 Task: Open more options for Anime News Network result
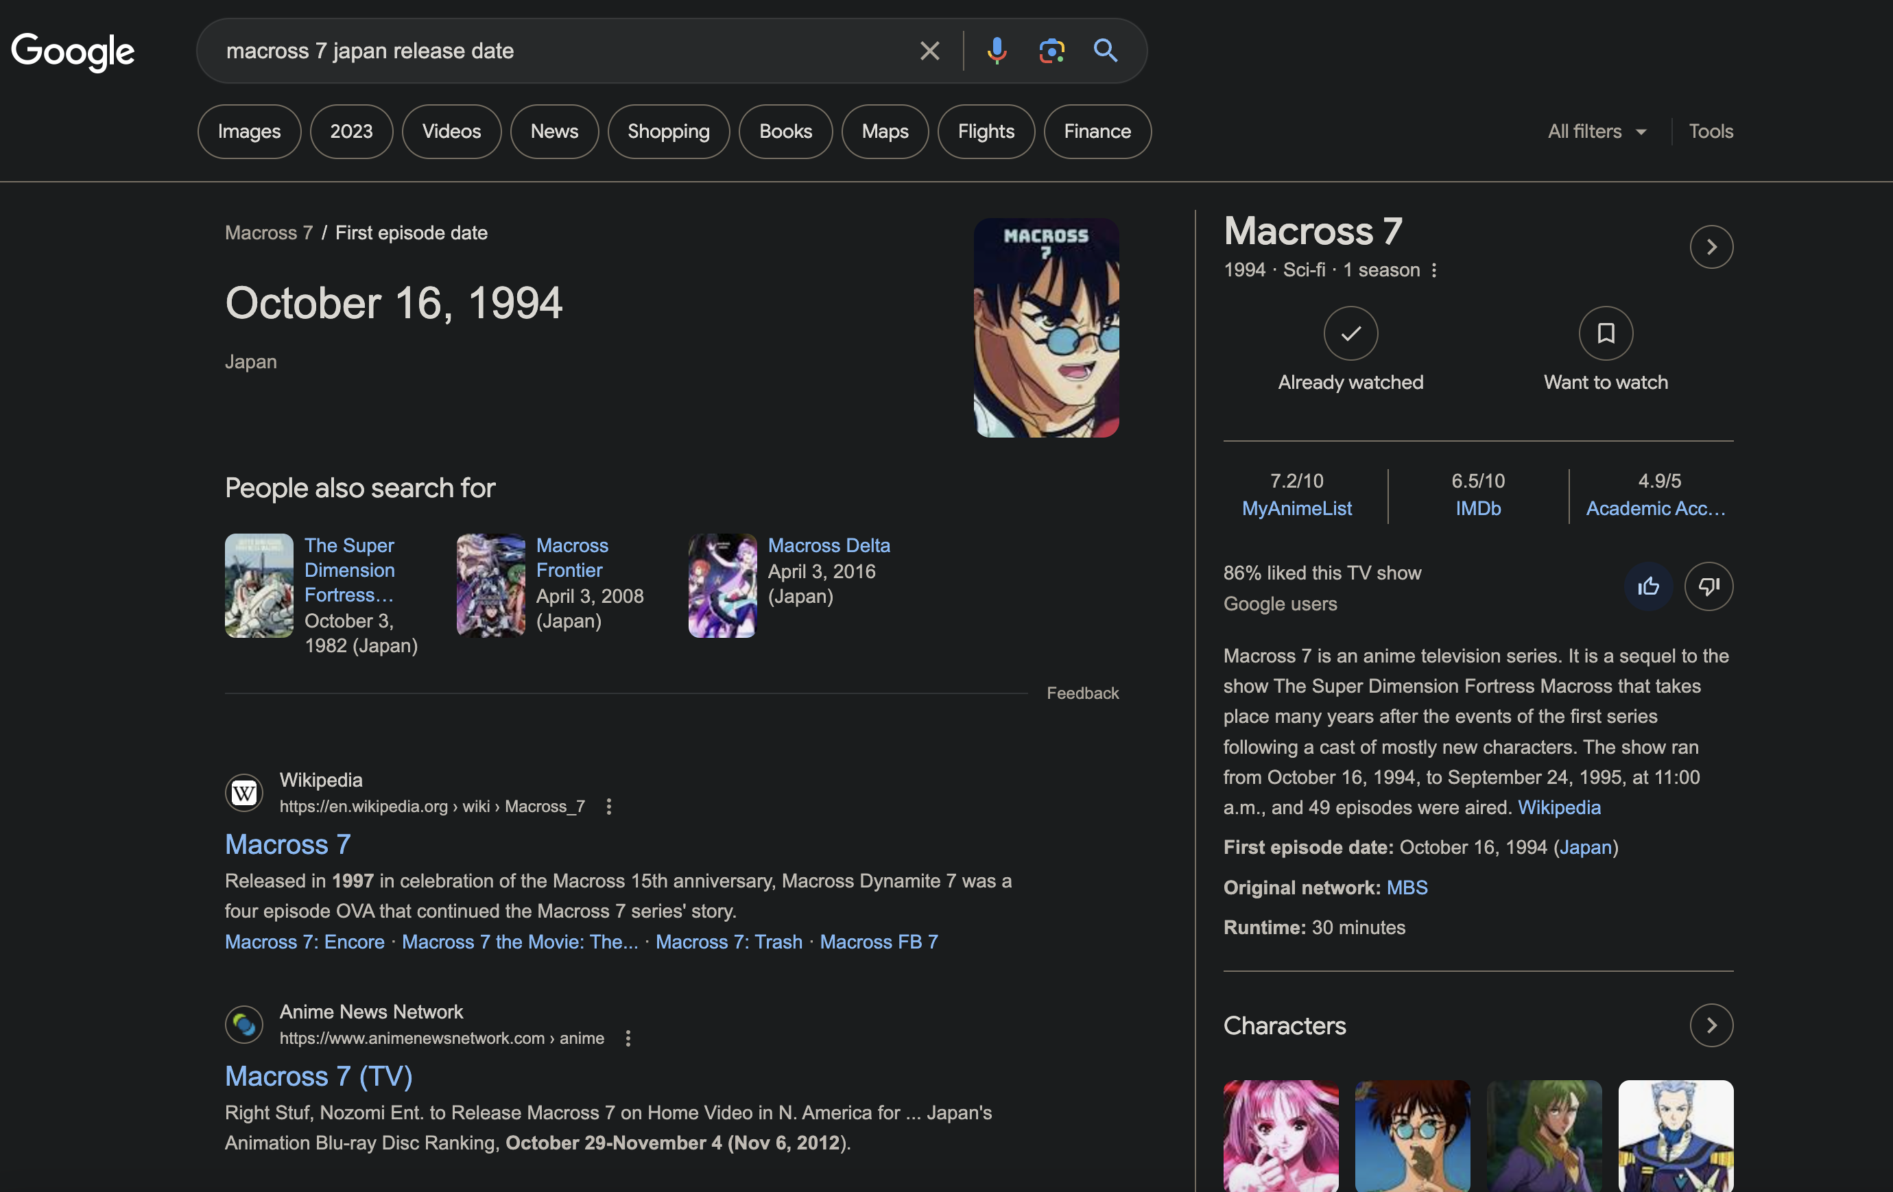(x=628, y=1038)
